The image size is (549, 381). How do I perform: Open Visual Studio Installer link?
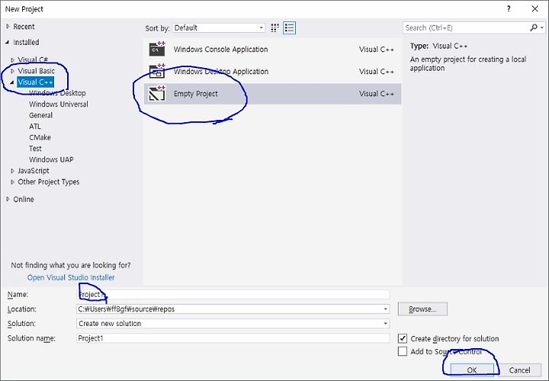(71, 277)
